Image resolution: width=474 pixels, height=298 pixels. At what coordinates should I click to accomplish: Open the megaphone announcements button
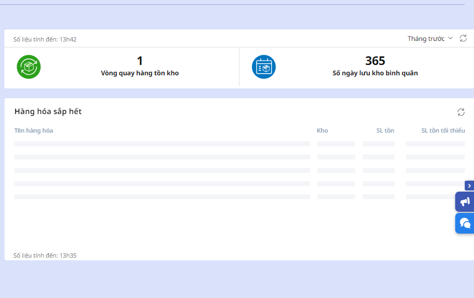coord(465,202)
